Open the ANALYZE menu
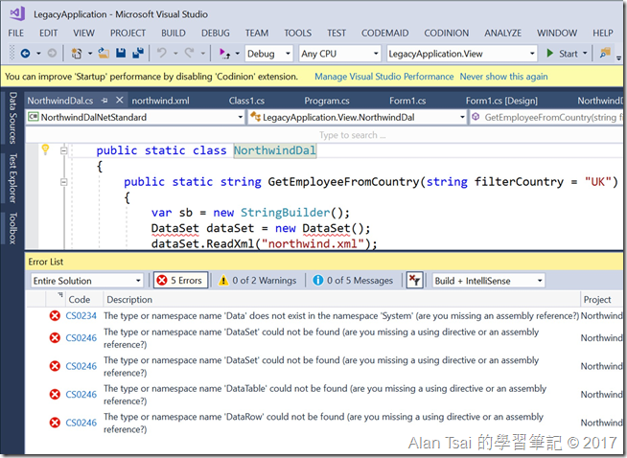The width and height of the screenshot is (627, 458). click(502, 33)
